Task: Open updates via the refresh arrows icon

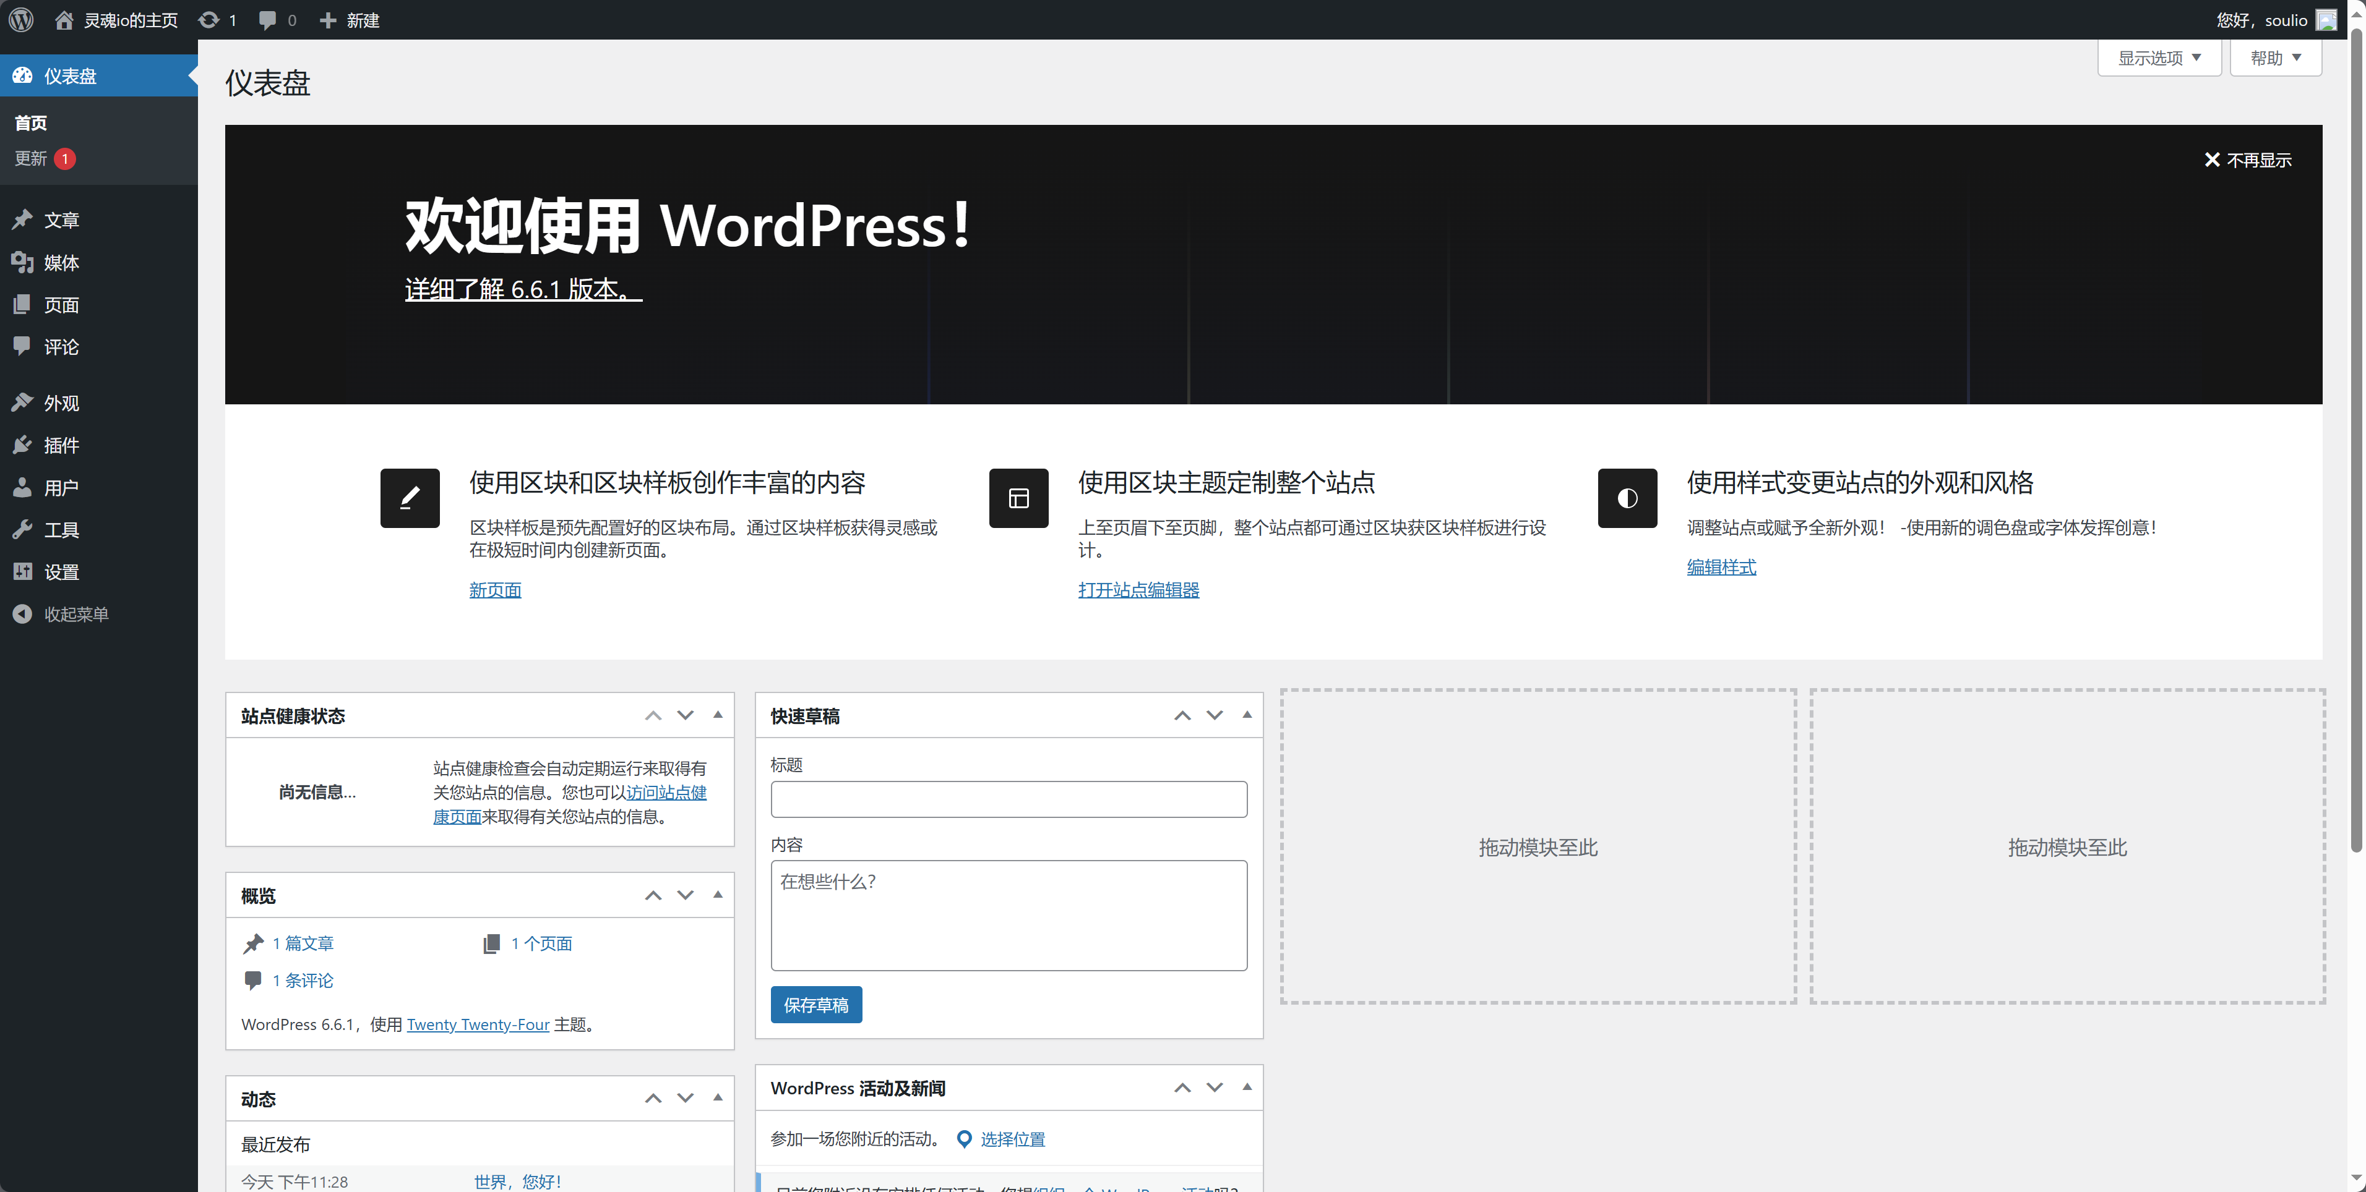Action: coord(209,19)
